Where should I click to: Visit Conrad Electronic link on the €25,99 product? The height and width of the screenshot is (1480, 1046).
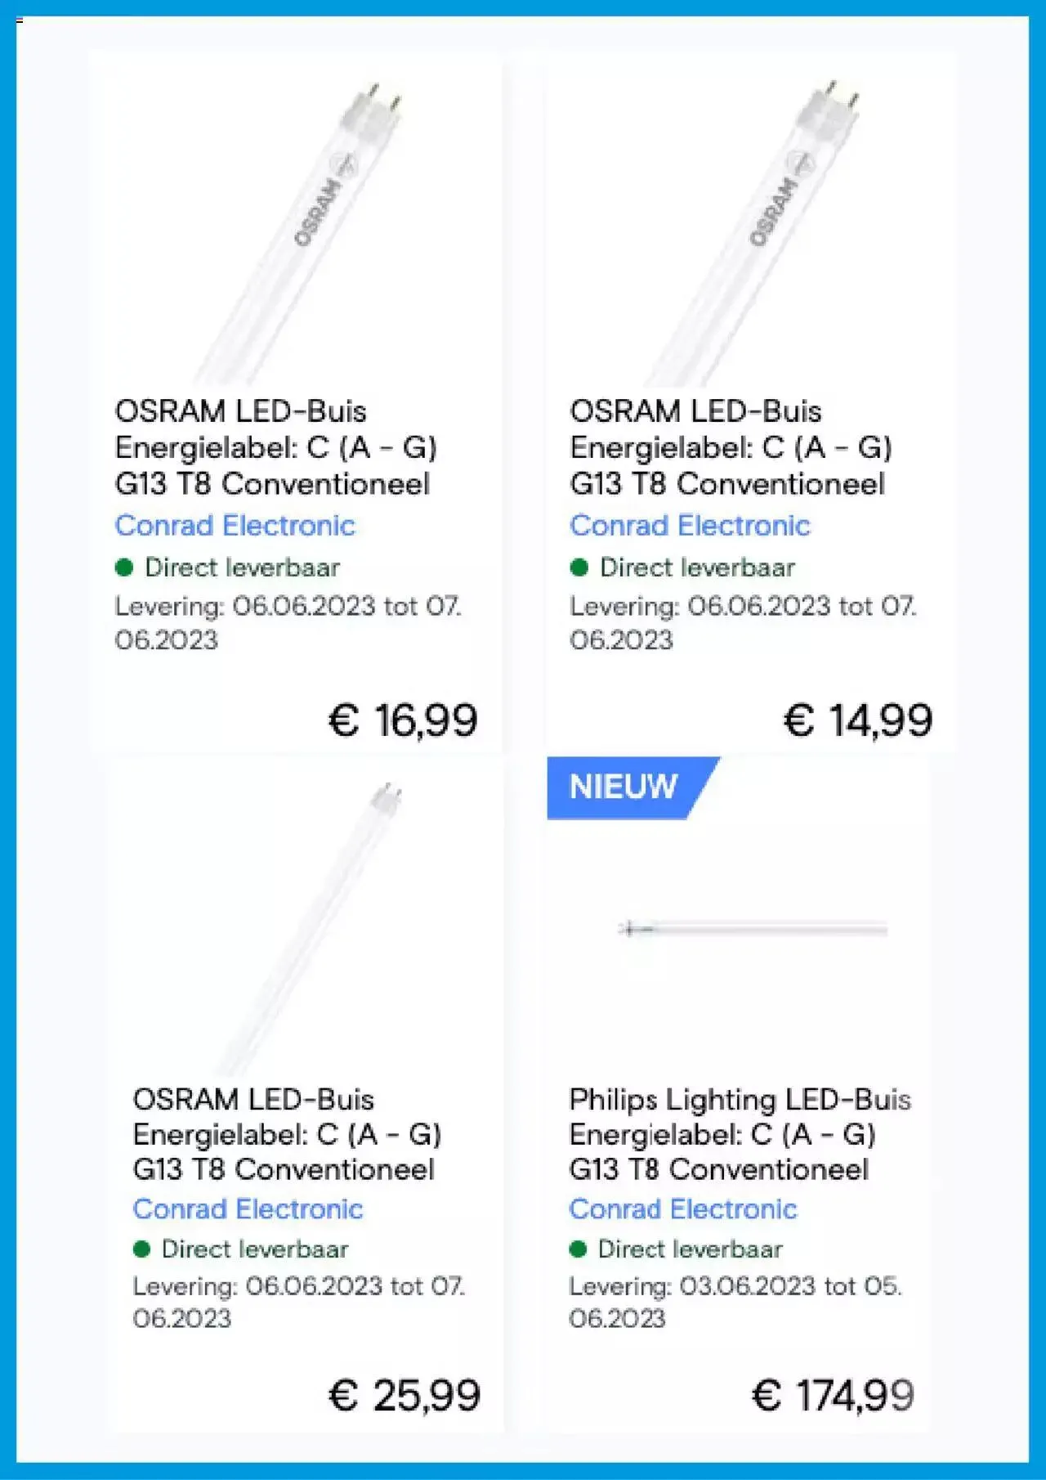[x=248, y=1209]
